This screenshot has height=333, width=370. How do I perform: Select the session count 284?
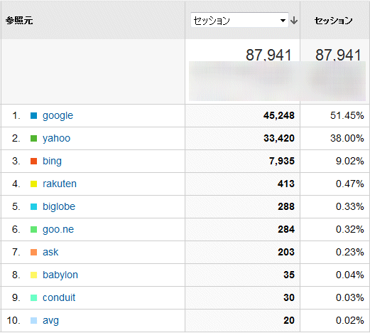tap(286, 229)
